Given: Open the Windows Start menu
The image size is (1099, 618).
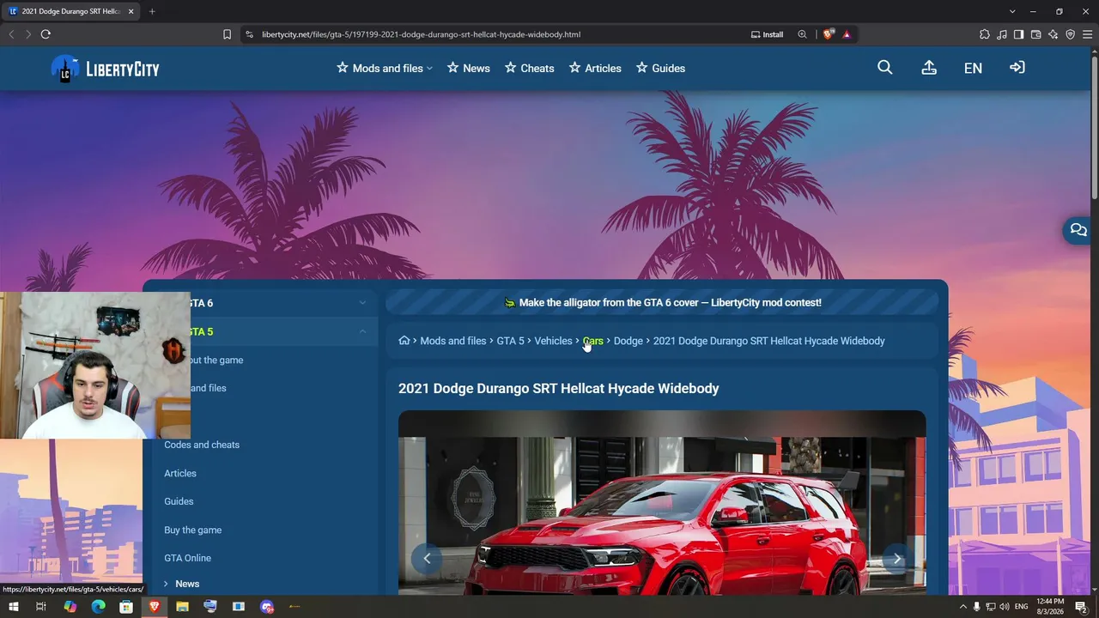Looking at the screenshot, I should (x=14, y=607).
